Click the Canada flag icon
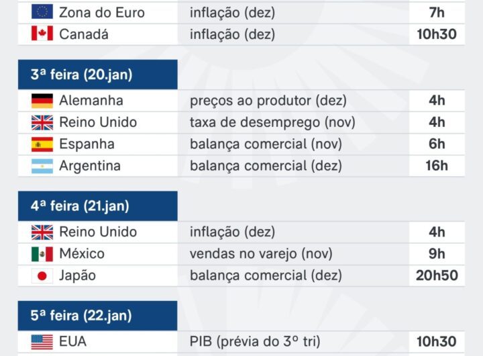The height and width of the screenshot is (356, 483). [x=42, y=34]
